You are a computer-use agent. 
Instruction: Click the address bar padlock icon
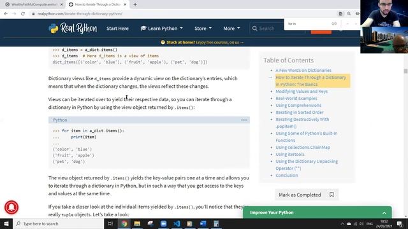click(33, 14)
